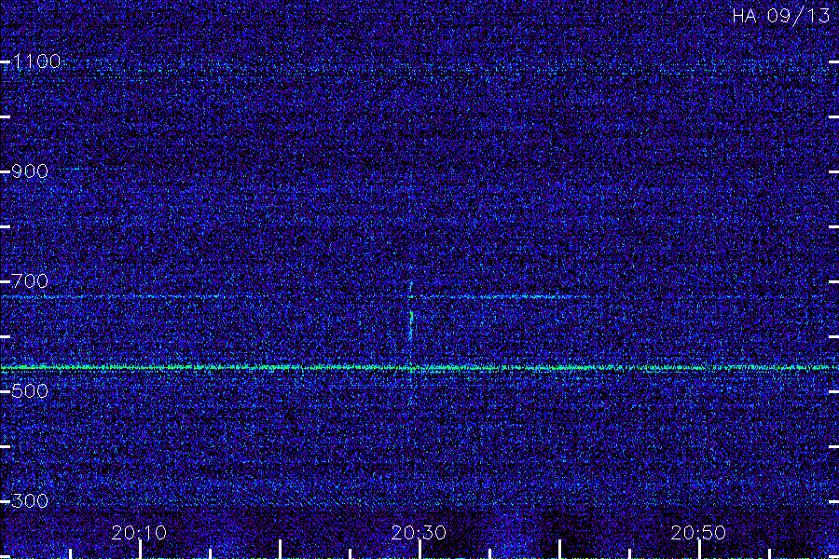Click the 1100 frequency axis label
Image resolution: width=839 pixels, height=559 pixels.
coord(36,61)
